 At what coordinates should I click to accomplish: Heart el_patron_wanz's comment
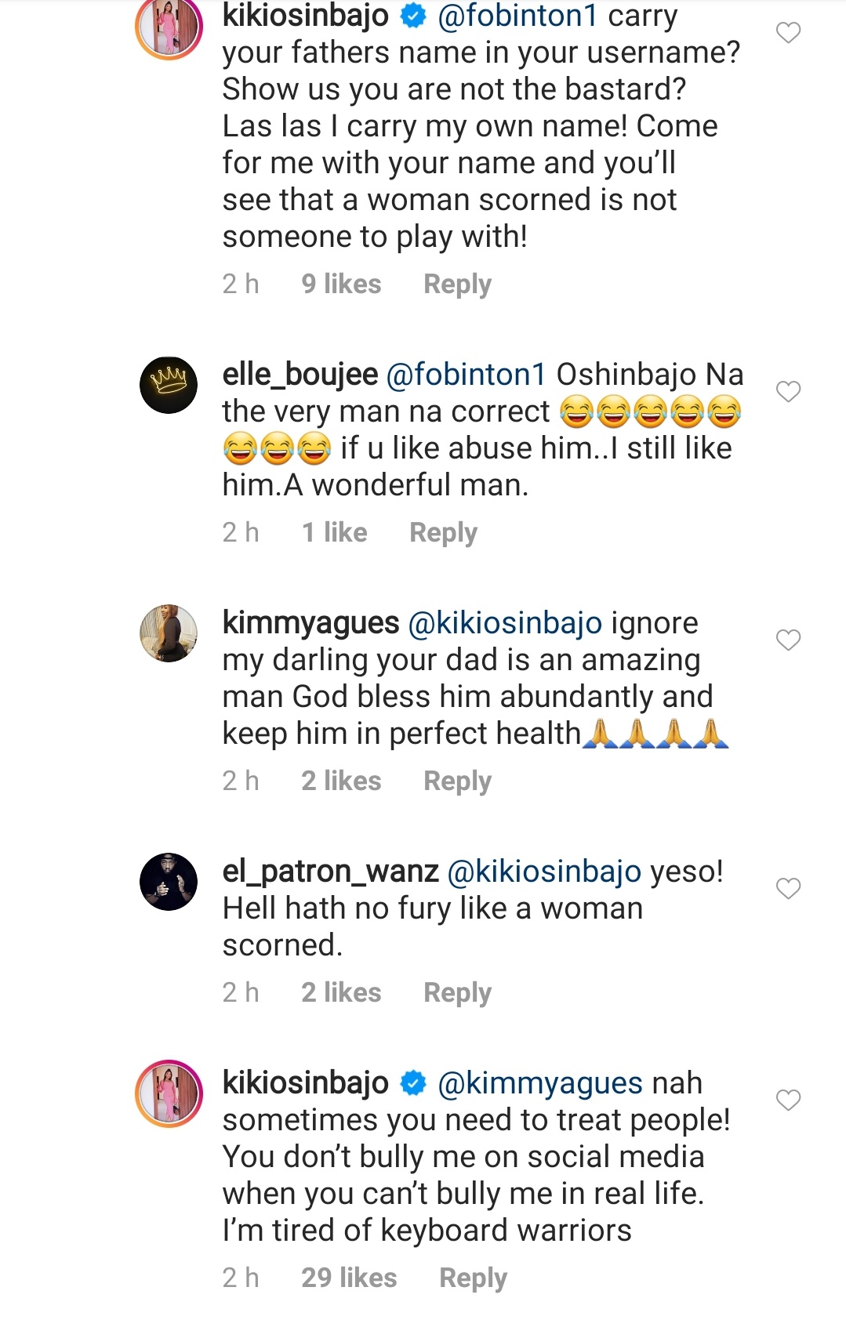788,888
